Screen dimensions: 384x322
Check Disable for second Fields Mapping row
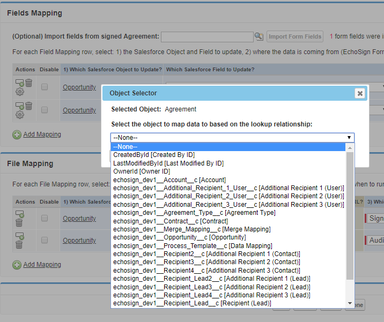pos(45,110)
